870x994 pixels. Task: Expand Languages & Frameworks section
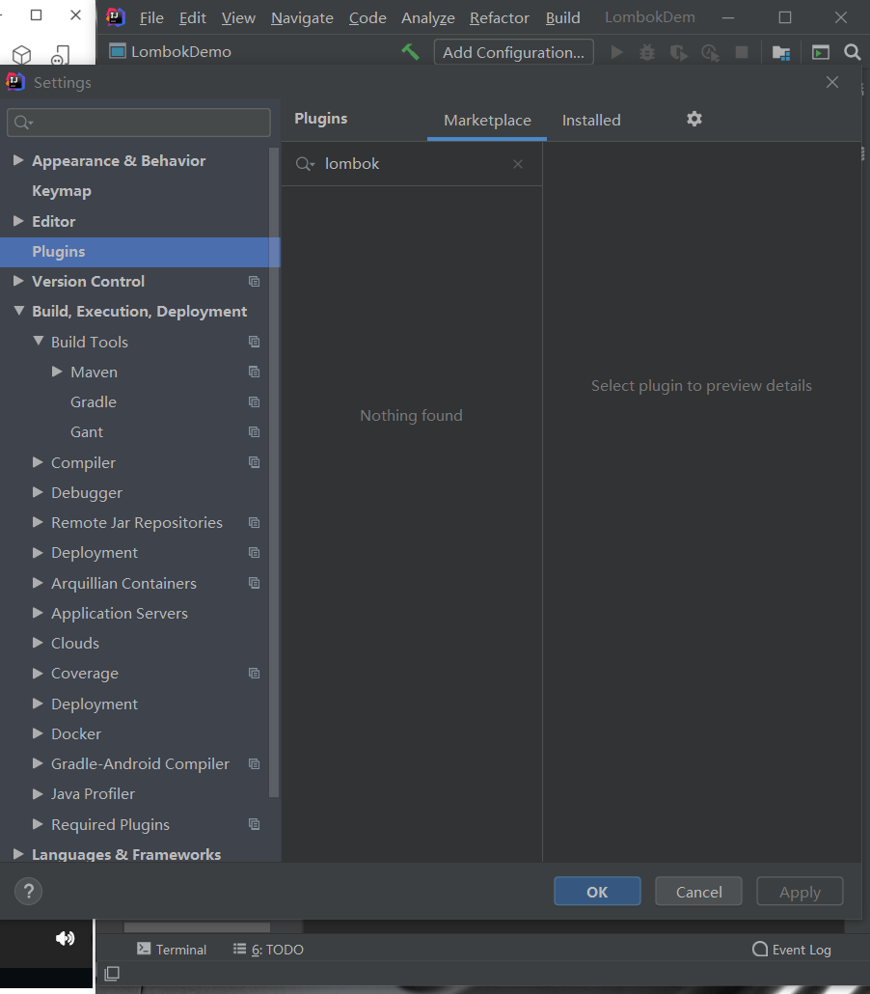(x=18, y=854)
